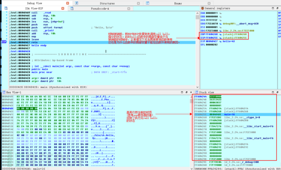Follow the jump arrow next to ESI
281x170 pixels.
pos(220,27)
